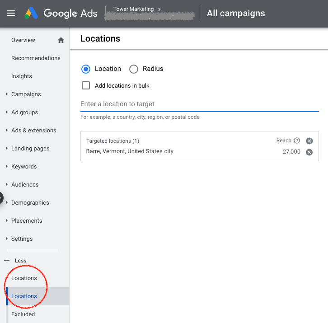Click the Tower Marketing account chevron
Image resolution: width=328 pixels, height=323 pixels.
(x=159, y=9)
